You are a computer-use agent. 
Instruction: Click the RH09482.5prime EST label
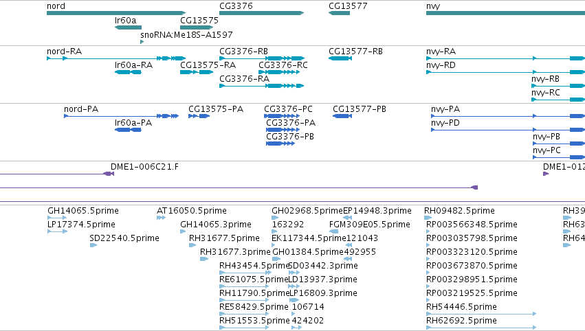pyautogui.click(x=459, y=211)
